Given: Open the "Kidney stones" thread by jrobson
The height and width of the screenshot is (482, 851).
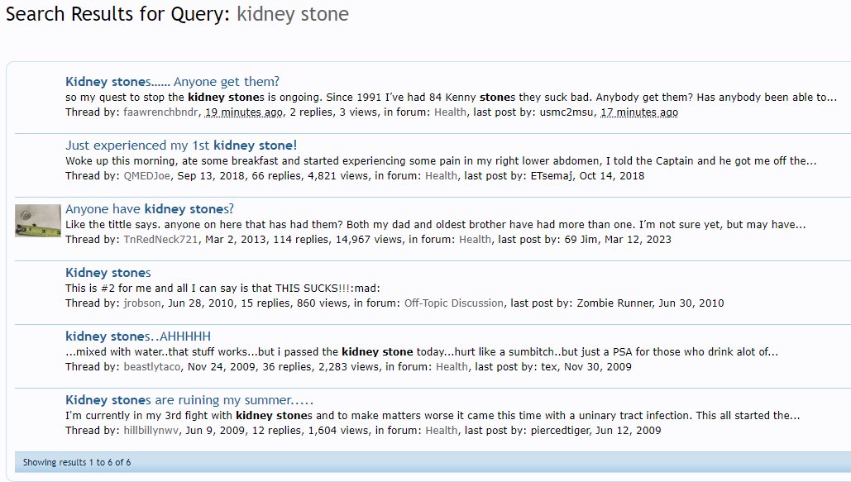Looking at the screenshot, I should (108, 273).
